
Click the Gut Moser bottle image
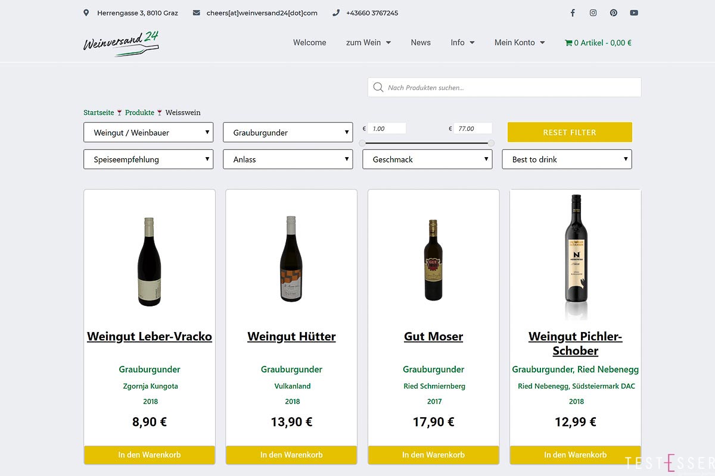[x=434, y=261]
